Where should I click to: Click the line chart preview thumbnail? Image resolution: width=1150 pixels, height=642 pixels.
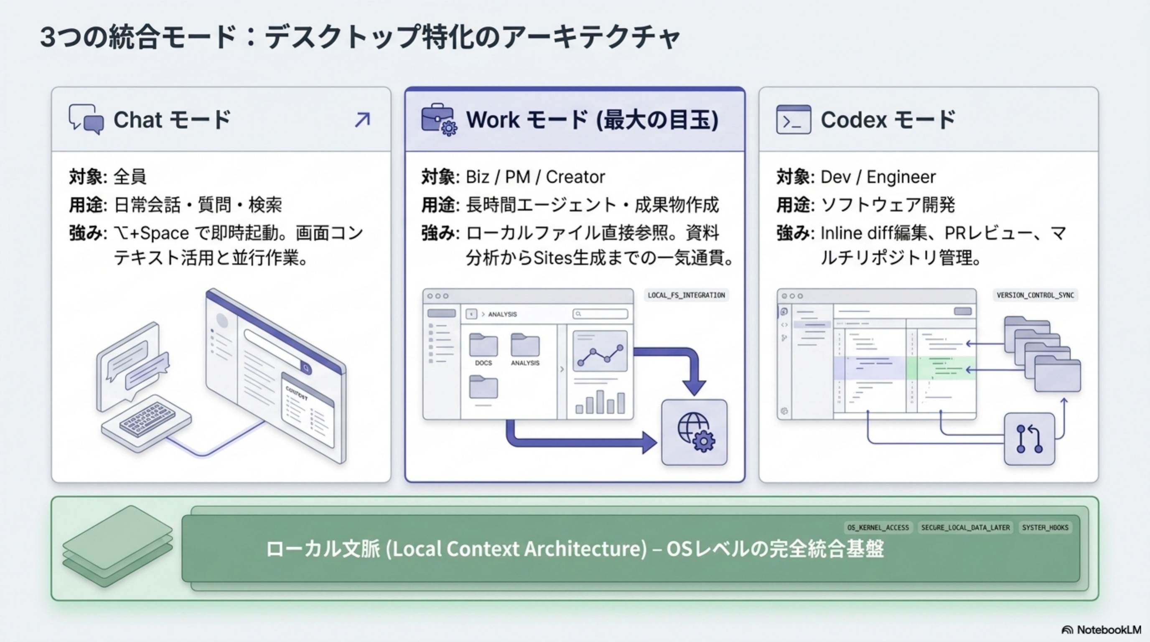click(x=600, y=351)
